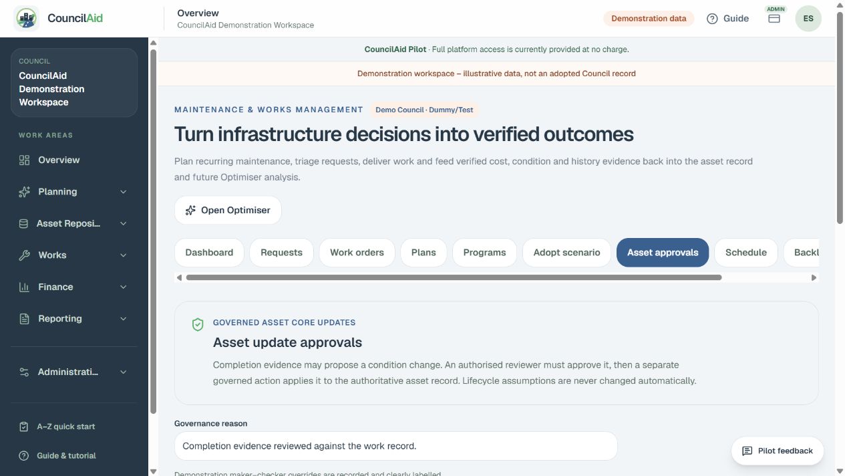
Task: Click the Finance bar chart icon
Action: (24, 287)
